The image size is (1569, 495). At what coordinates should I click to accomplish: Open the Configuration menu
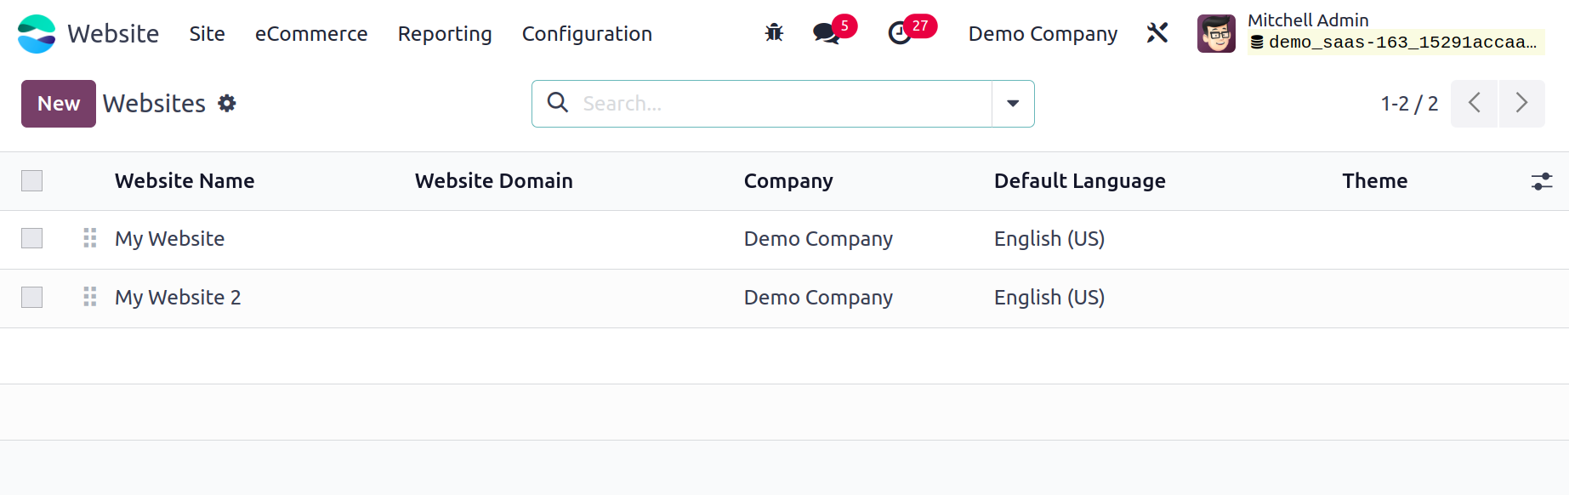click(x=587, y=34)
